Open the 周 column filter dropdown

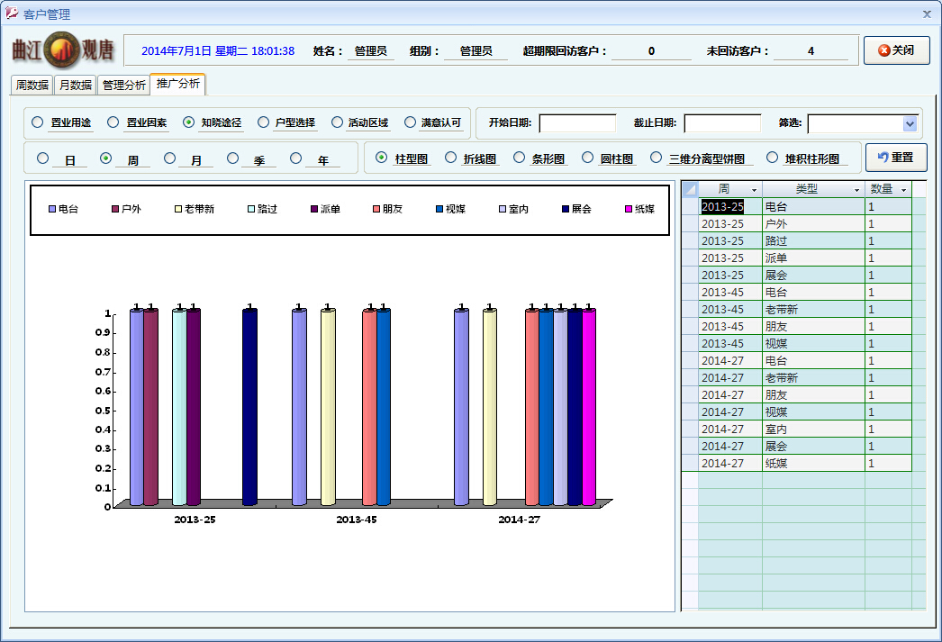(x=754, y=190)
